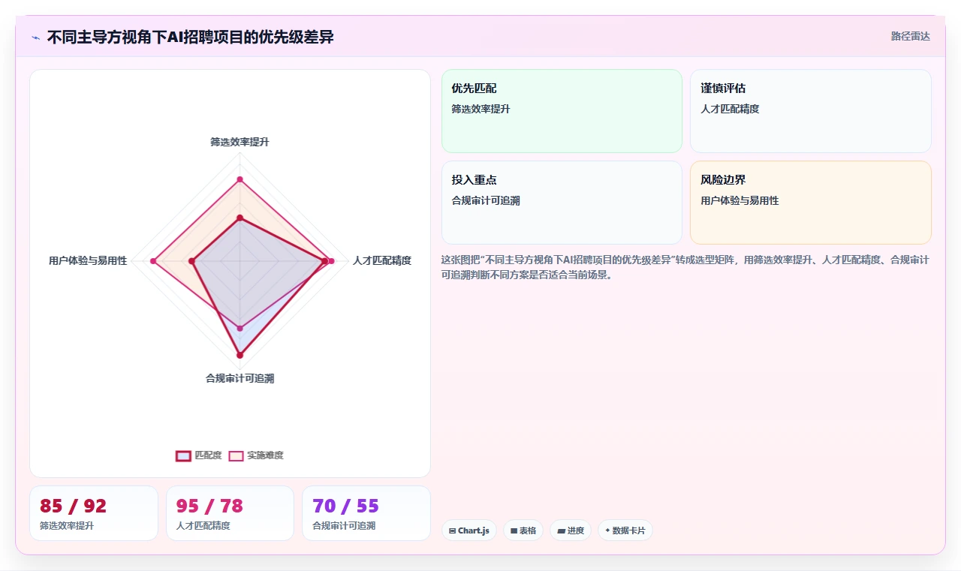Click the 用户体验与易用性 radar axis label
Image resolution: width=961 pixels, height=571 pixels.
coord(88,260)
